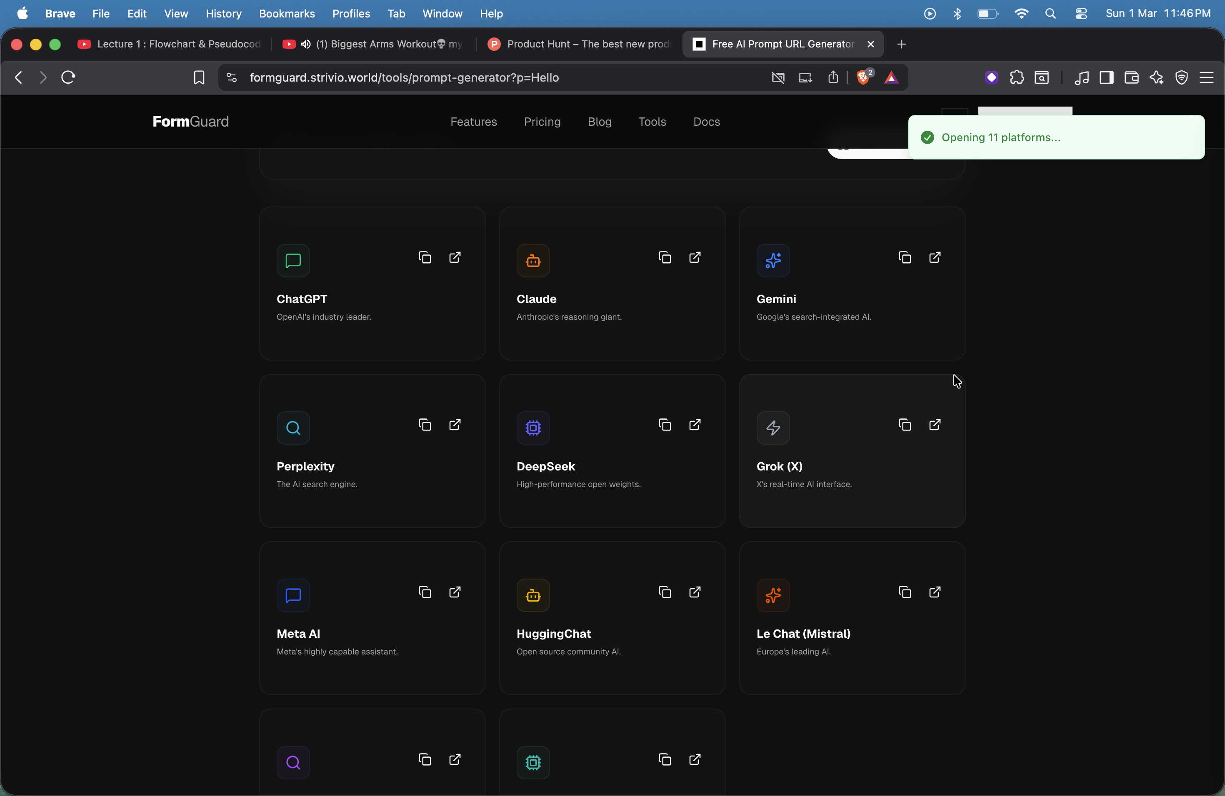
Task: Copy the ChatGPT prompt URL
Action: click(425, 257)
